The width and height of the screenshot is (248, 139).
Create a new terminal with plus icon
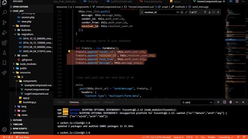218,102
